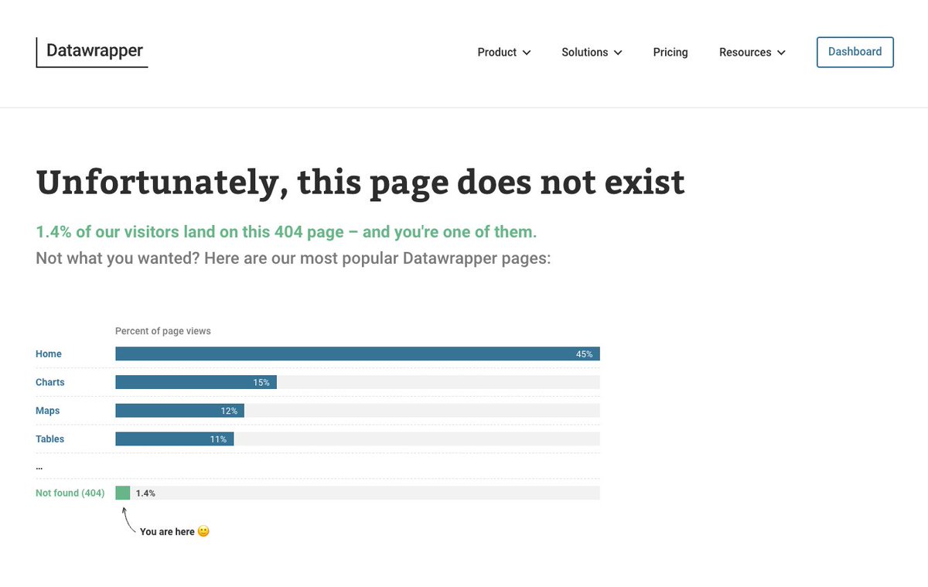Open the Tables page link
The image size is (928, 587).
pos(50,439)
